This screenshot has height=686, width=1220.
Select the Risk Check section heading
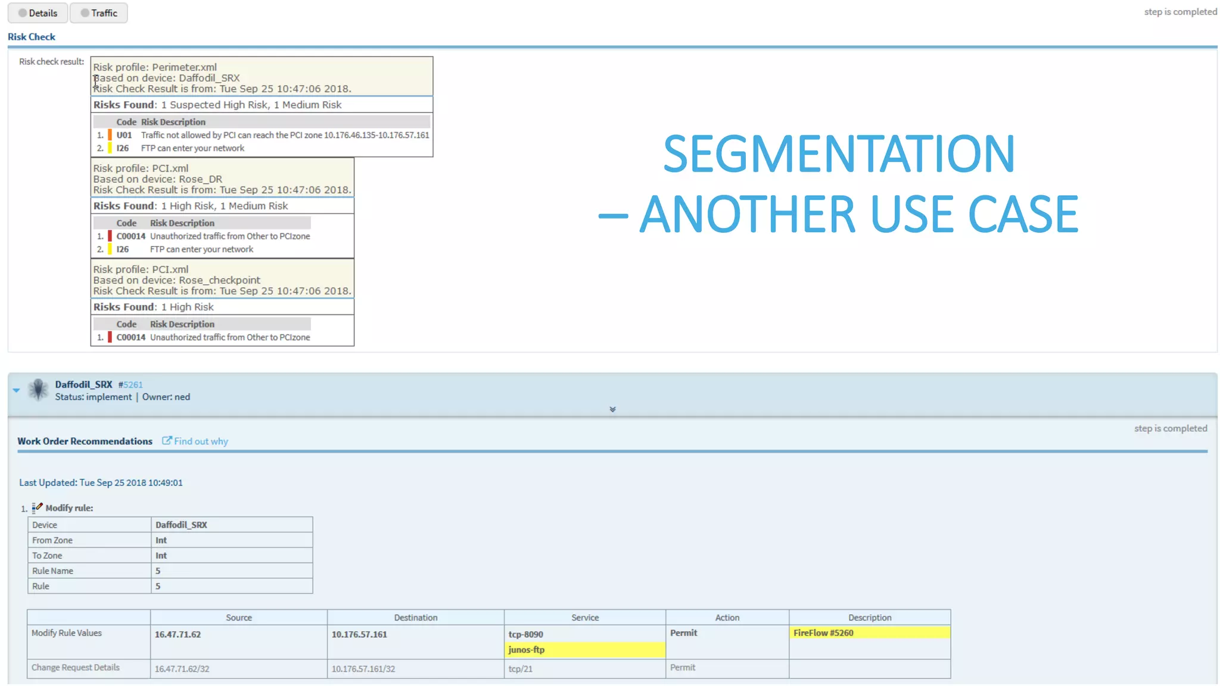pos(31,37)
